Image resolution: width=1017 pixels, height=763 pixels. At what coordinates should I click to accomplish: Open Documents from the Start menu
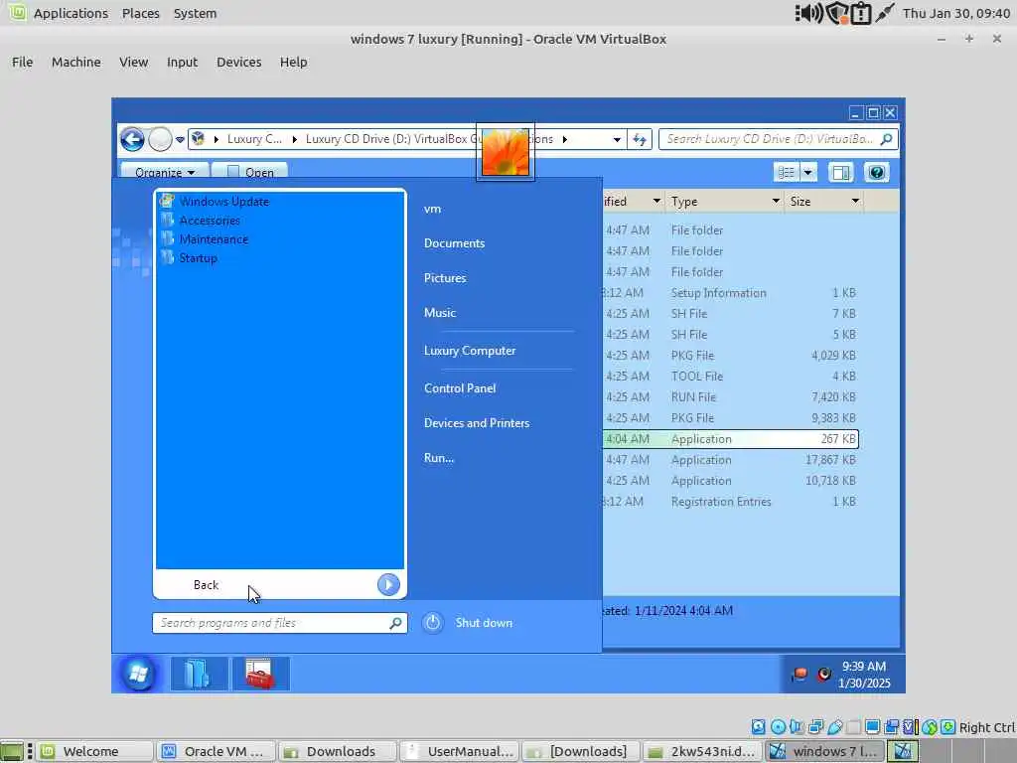[x=454, y=243]
